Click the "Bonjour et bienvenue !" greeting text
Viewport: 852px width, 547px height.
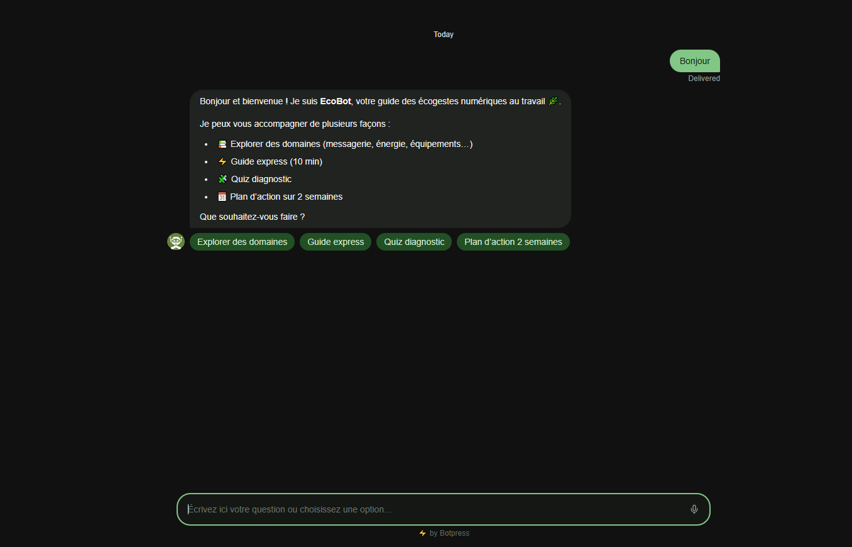pos(244,101)
